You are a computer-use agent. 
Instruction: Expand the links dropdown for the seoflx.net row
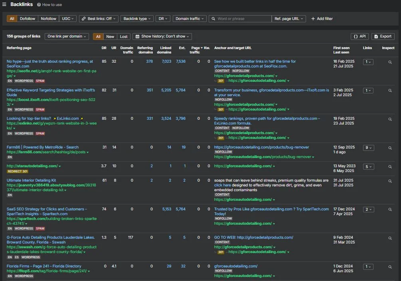coord(368,62)
